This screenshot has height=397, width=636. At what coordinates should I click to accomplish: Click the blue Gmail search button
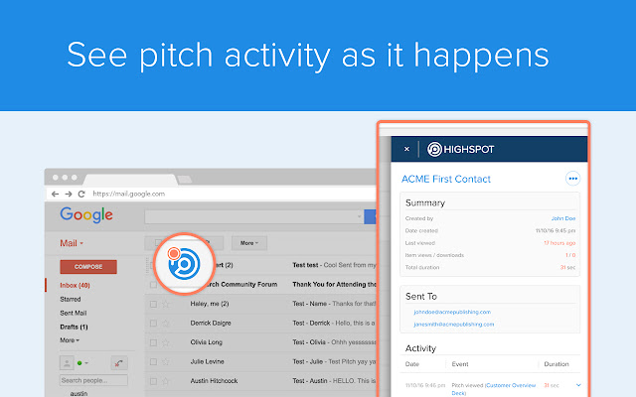pos(370,216)
